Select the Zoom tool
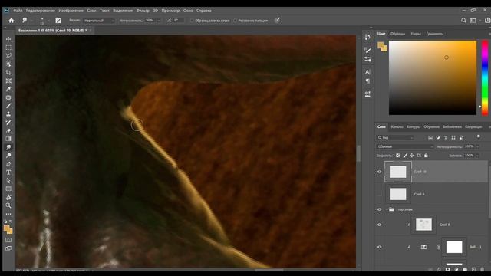 [8, 205]
